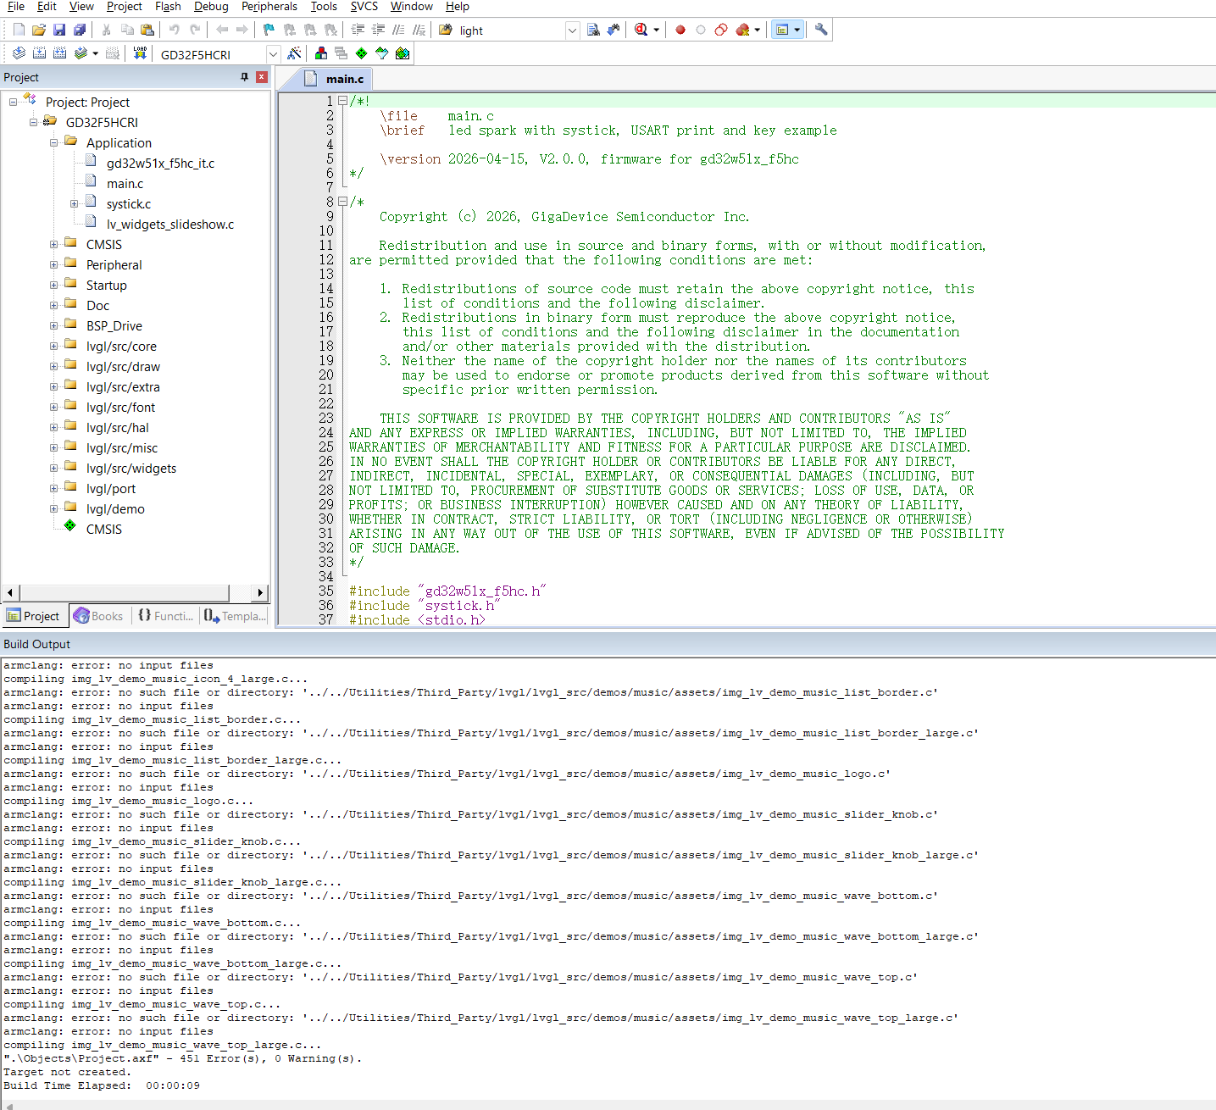The image size is (1216, 1110).
Task: Build the target with the Build icon
Action: [x=39, y=53]
